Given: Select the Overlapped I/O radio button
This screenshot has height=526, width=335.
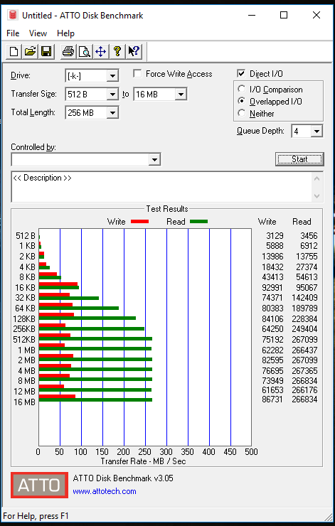Looking at the screenshot, I should (x=241, y=101).
